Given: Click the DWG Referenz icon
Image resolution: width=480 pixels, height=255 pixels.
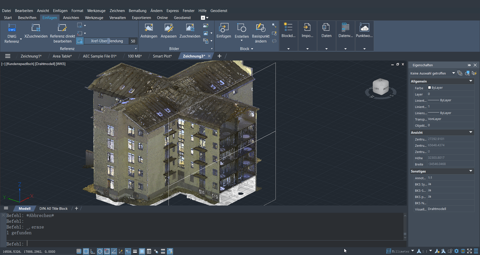Looking at the screenshot, I should [x=12, y=28].
